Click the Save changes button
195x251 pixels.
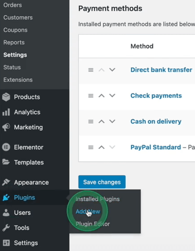click(102, 182)
